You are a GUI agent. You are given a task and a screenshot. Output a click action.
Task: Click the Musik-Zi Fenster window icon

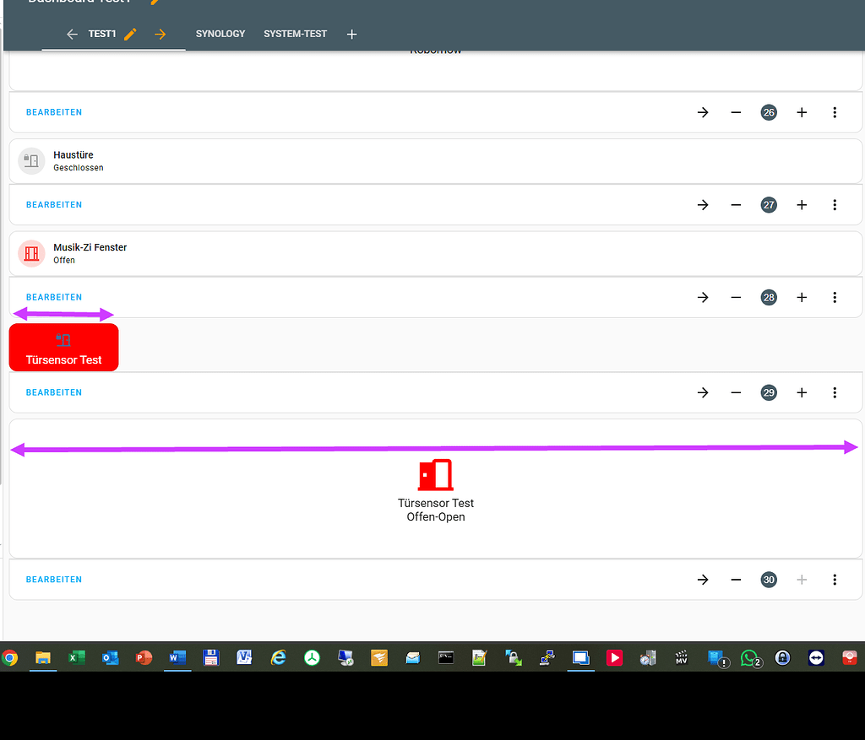pyautogui.click(x=31, y=253)
